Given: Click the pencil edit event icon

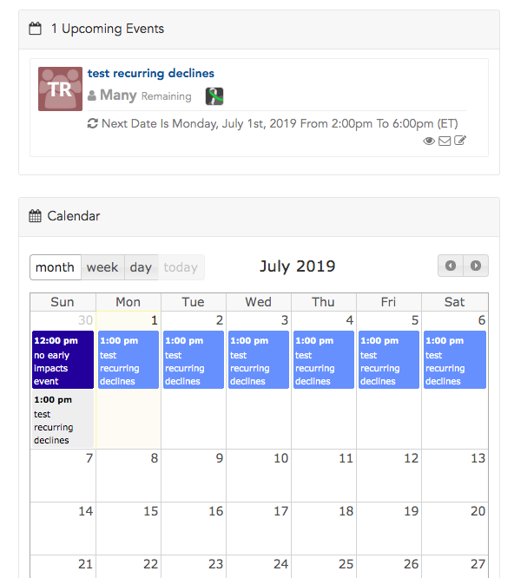Looking at the screenshot, I should pyautogui.click(x=460, y=141).
